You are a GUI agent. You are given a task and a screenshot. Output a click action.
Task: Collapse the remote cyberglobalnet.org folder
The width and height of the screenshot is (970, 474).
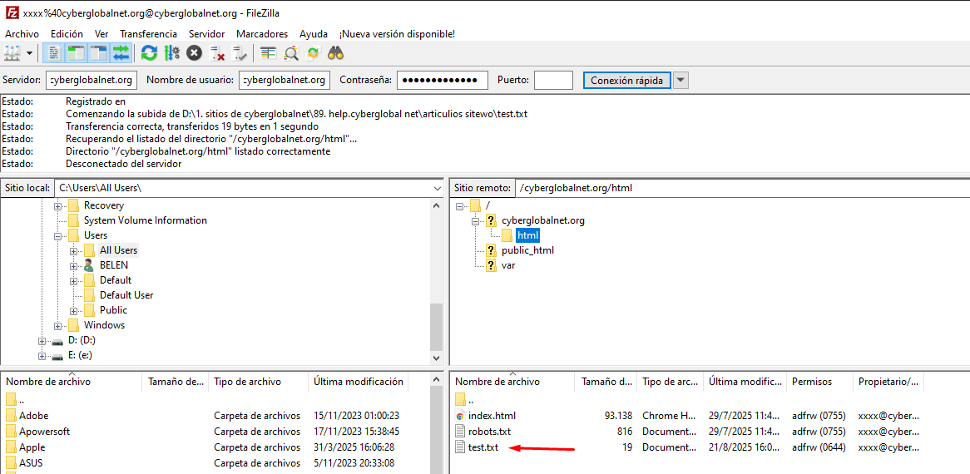(475, 220)
